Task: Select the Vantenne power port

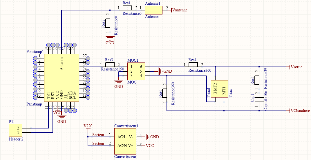Action: click(x=179, y=10)
